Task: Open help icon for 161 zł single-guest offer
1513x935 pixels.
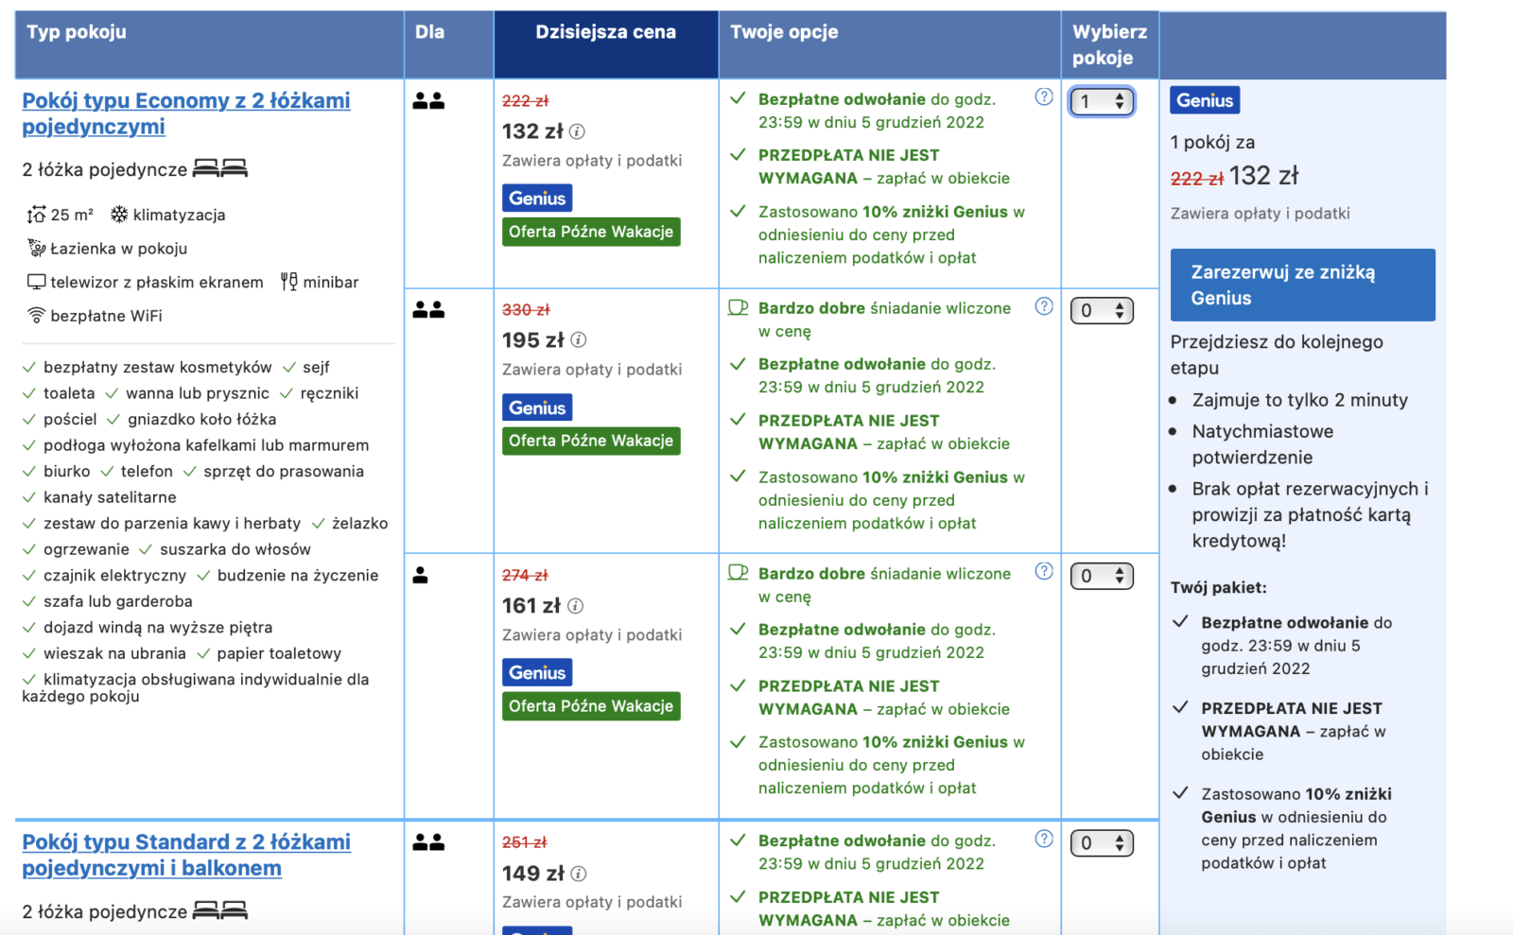Action: (1044, 571)
